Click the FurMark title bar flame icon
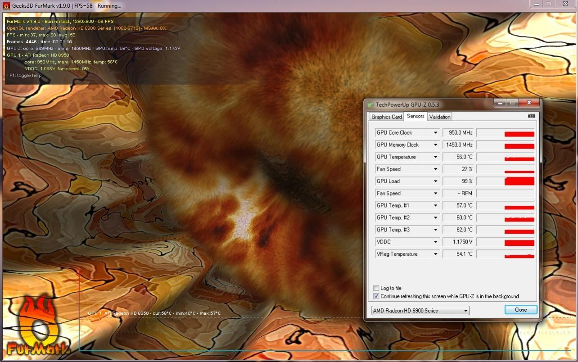This screenshot has width=578, height=362. click(6, 6)
